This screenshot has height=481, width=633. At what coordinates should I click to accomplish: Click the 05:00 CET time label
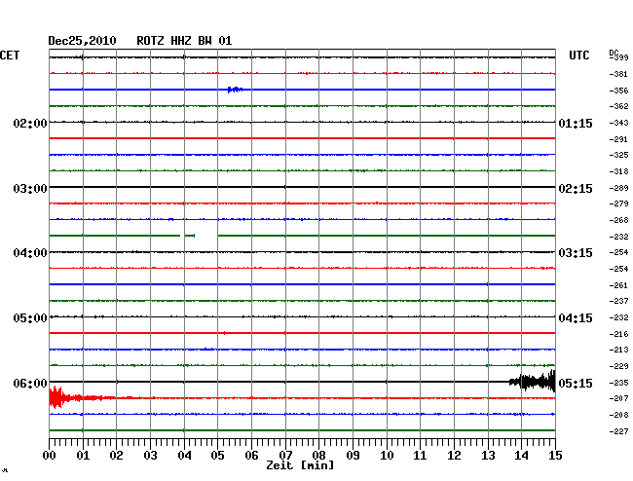[30, 318]
